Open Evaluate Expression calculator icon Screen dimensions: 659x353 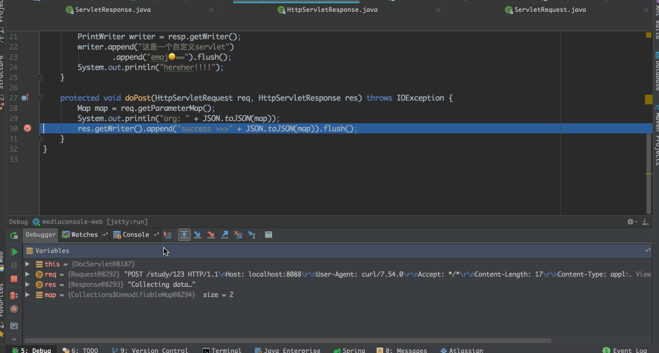pyautogui.click(x=268, y=235)
